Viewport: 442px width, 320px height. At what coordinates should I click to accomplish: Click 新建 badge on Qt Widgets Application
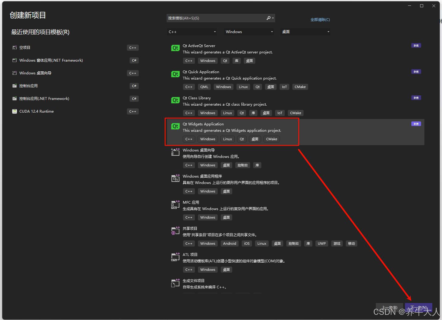pyautogui.click(x=416, y=124)
